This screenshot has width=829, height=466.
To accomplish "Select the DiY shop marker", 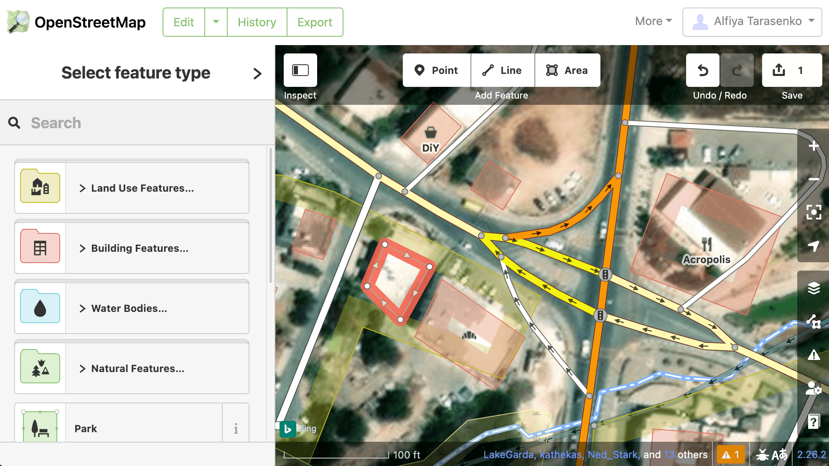I will [430, 133].
